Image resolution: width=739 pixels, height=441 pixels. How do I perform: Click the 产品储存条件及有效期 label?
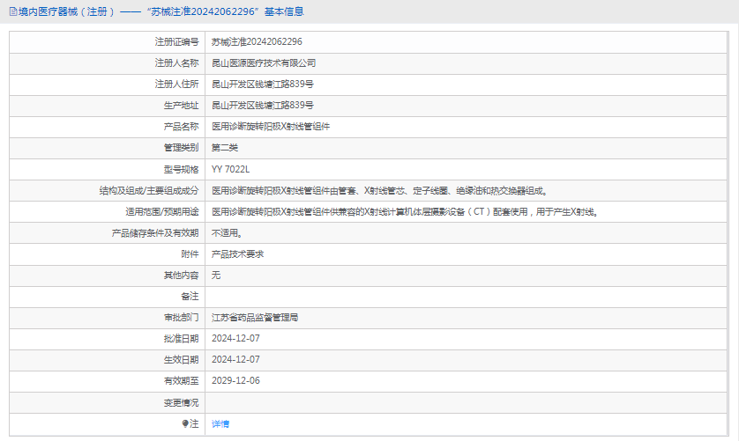click(155, 233)
